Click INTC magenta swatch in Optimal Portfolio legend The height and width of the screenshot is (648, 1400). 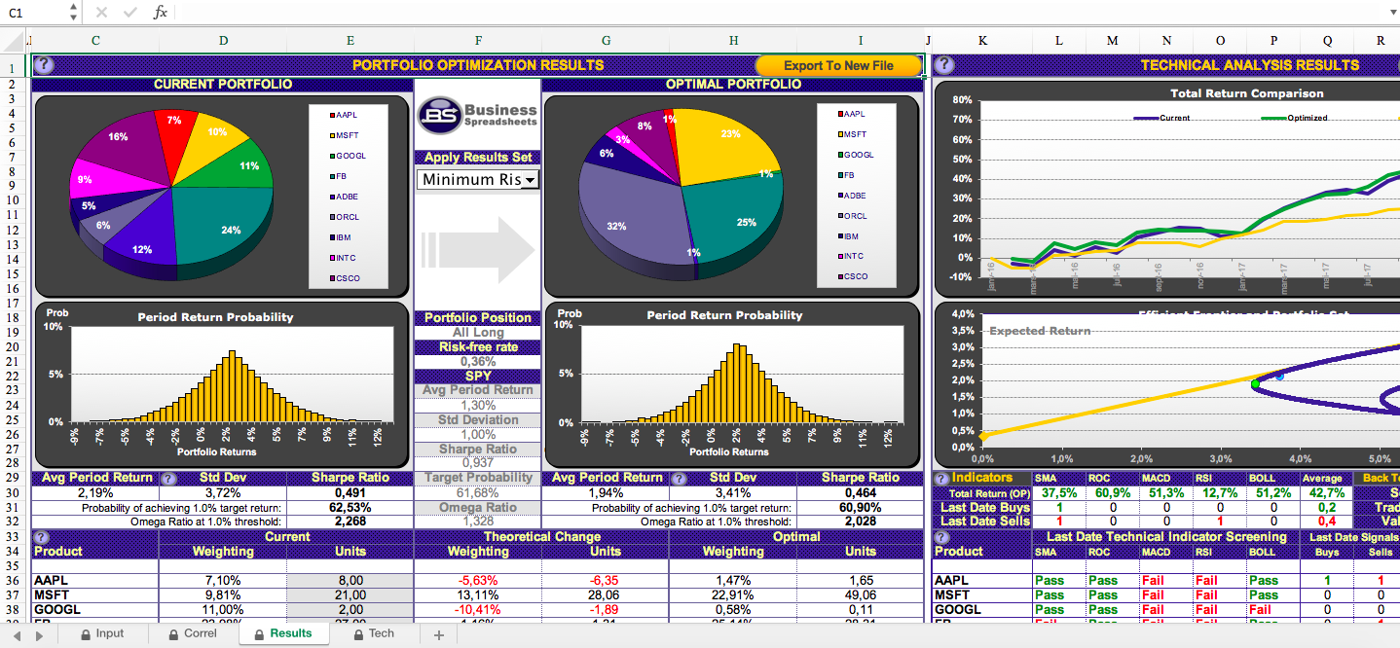coord(840,256)
